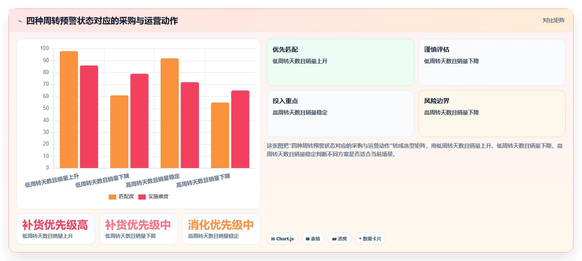Click orange bar for 高周转天数且销量下降
Viewport: 582px width, 261px height.
(x=220, y=135)
